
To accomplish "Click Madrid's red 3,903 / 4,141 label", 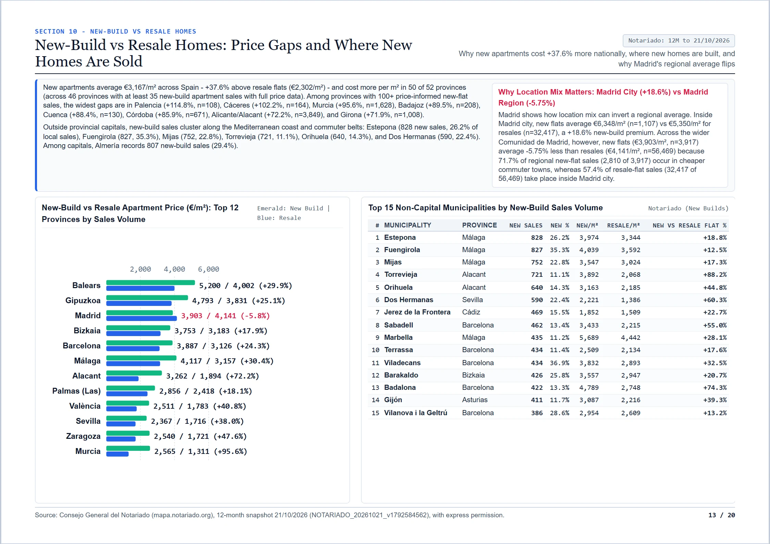I will (x=225, y=316).
